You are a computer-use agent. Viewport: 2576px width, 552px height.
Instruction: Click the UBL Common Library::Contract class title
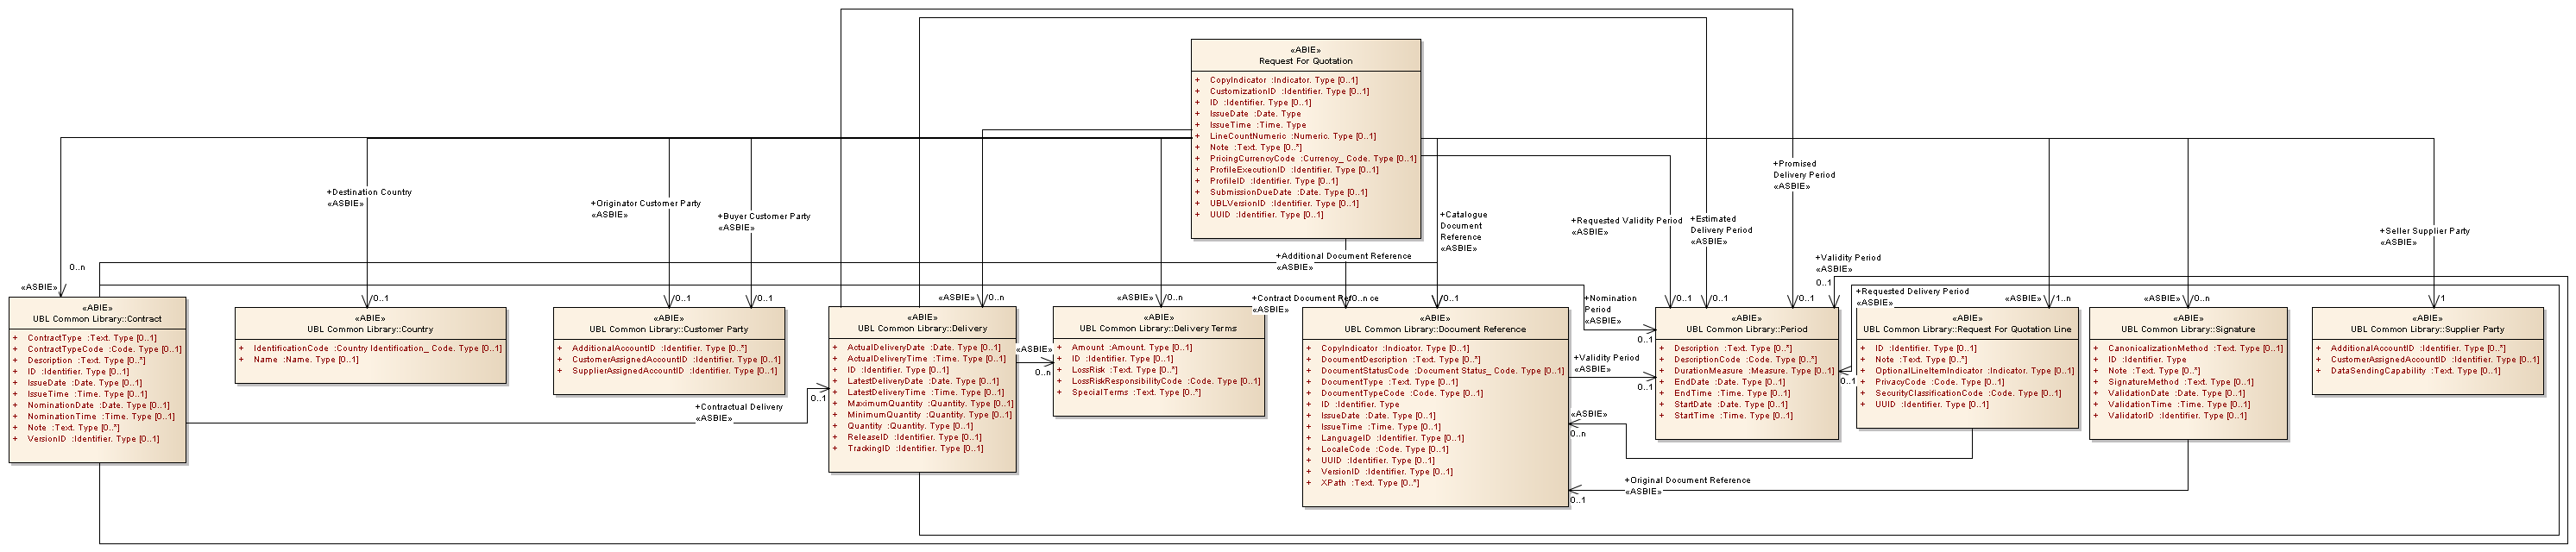[x=97, y=319]
